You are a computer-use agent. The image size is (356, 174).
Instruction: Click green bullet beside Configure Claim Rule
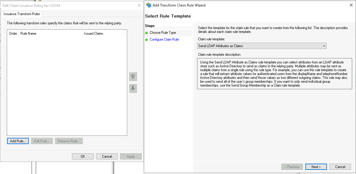146,40
